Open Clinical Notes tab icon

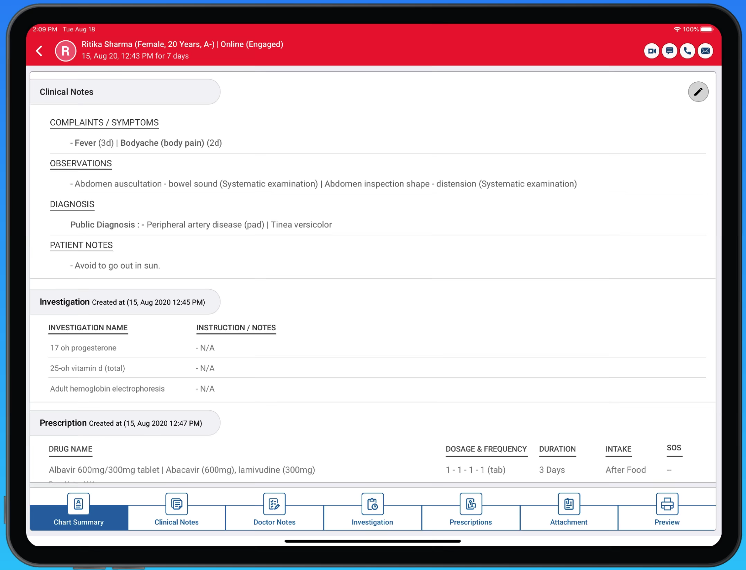[177, 504]
